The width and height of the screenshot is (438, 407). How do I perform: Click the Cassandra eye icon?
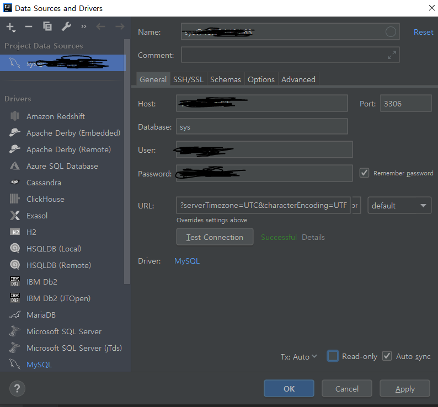pyautogui.click(x=15, y=182)
